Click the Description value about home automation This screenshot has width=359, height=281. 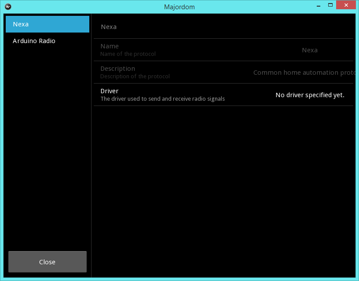click(x=304, y=73)
